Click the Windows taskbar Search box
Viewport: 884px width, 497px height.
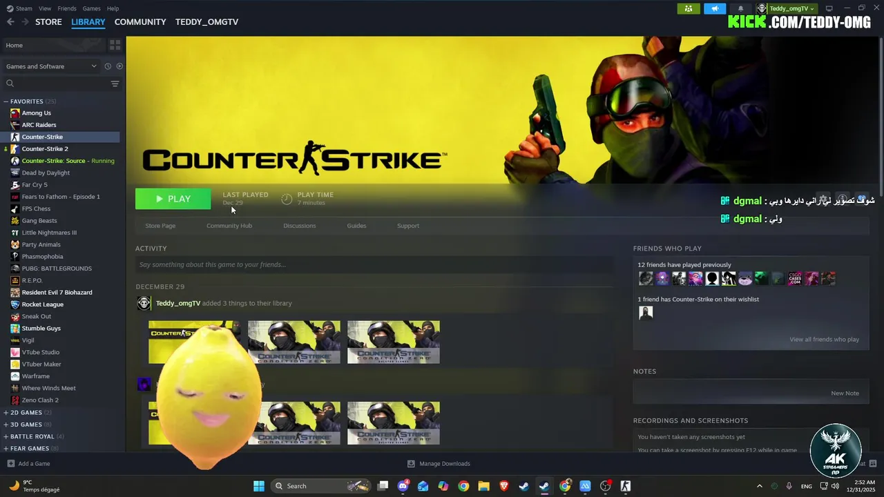click(322, 486)
